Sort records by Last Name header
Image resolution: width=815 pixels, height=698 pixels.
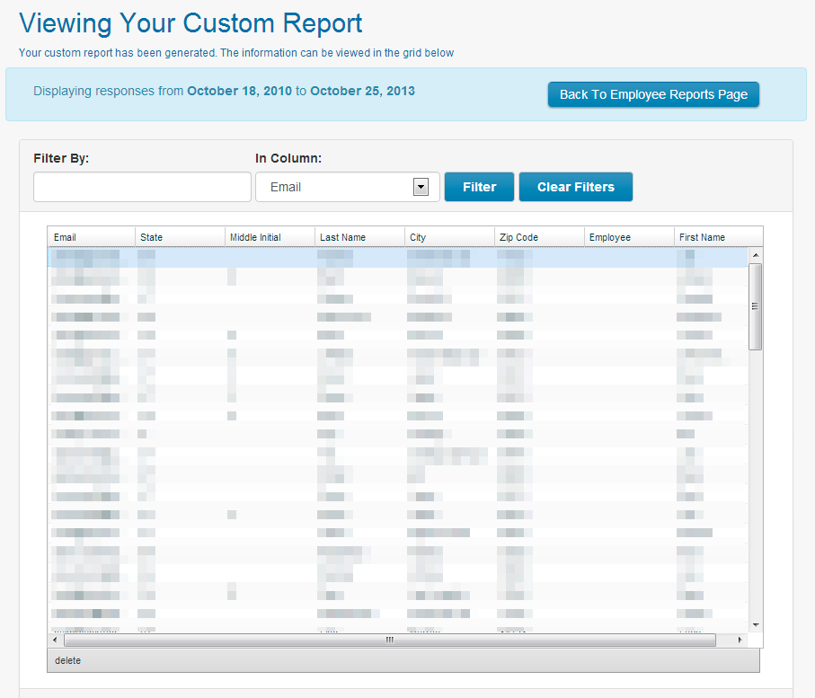coord(358,236)
